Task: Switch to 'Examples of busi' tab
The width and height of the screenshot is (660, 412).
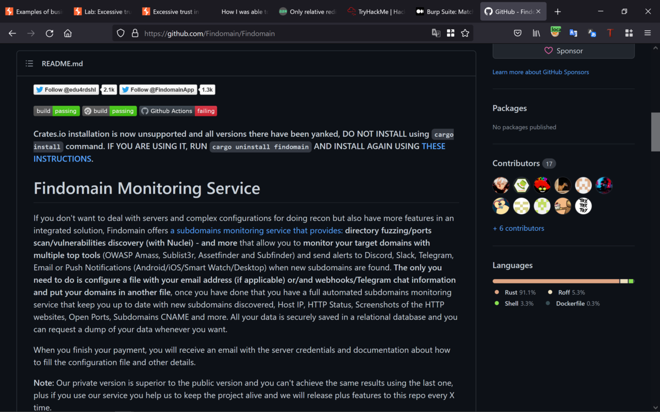Action: (x=34, y=12)
